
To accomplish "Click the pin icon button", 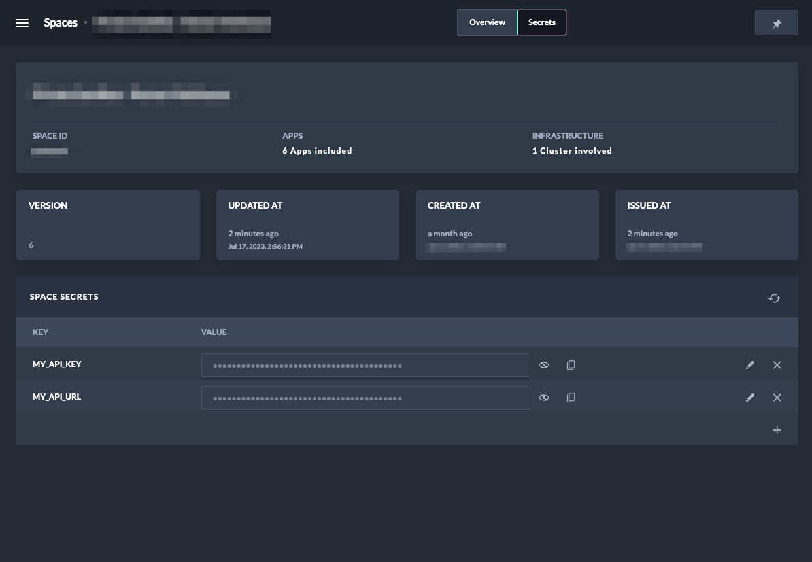I will pyautogui.click(x=776, y=23).
